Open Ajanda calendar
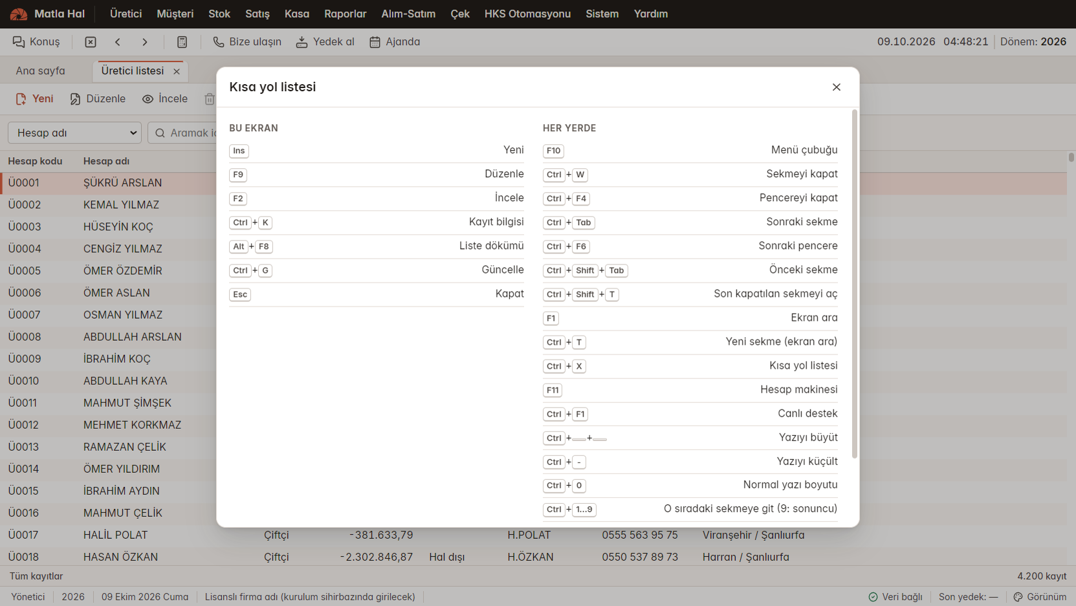Viewport: 1076px width, 606px height. [x=395, y=42]
